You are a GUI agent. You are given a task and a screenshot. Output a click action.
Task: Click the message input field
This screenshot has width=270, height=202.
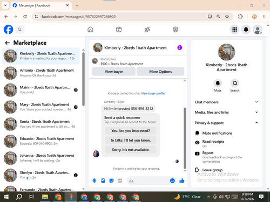(148, 181)
